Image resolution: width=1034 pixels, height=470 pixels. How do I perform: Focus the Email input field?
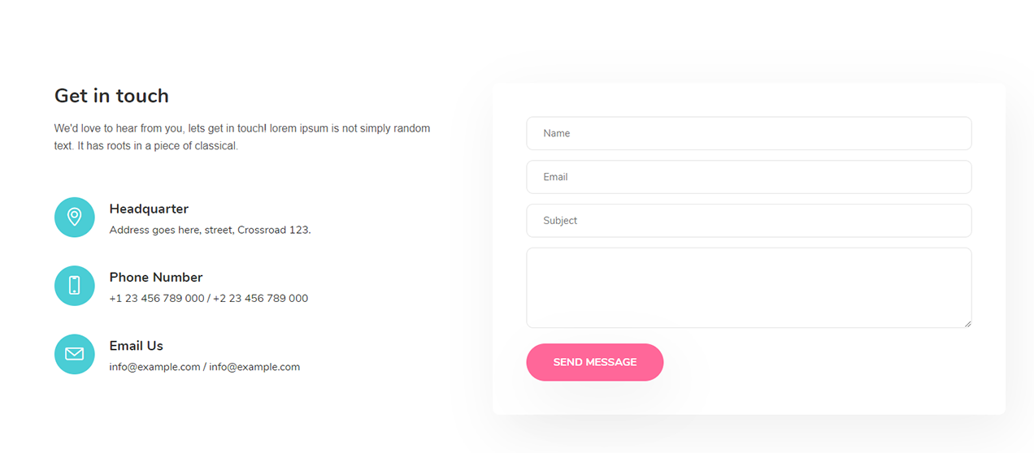click(x=749, y=177)
